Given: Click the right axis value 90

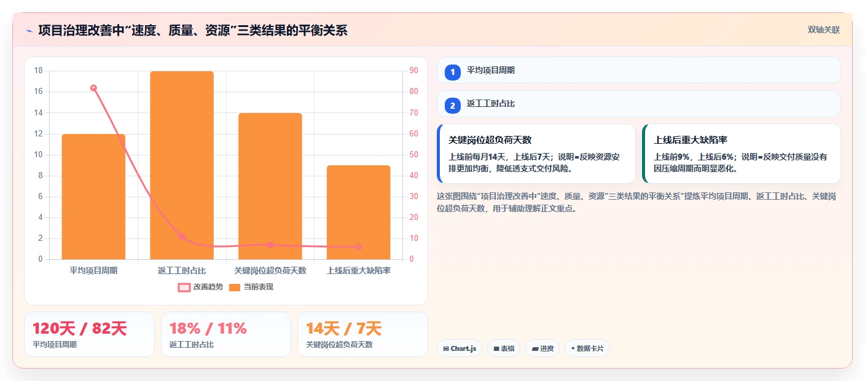Looking at the screenshot, I should (x=413, y=71).
